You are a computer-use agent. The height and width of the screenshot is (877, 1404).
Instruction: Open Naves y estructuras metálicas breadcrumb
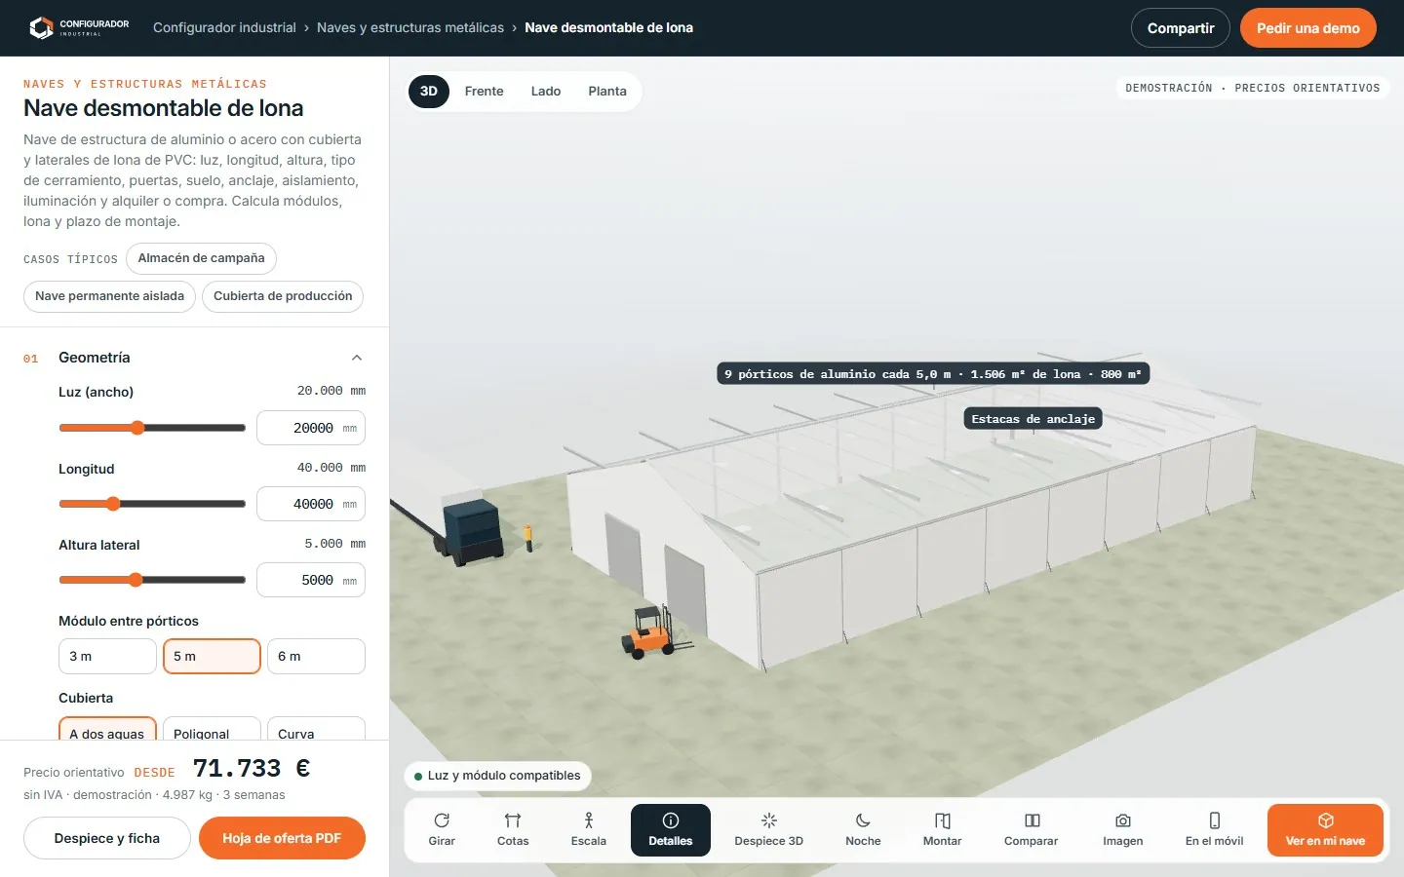tap(410, 27)
